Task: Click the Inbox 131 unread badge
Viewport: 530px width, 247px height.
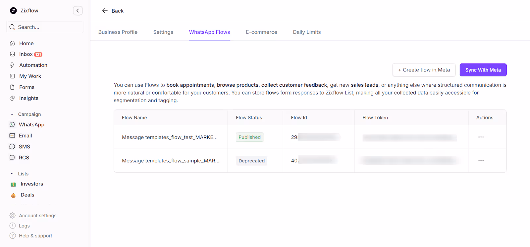Action: [x=38, y=55]
